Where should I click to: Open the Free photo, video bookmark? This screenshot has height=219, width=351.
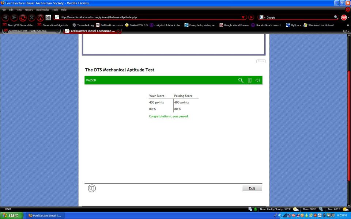point(201,25)
